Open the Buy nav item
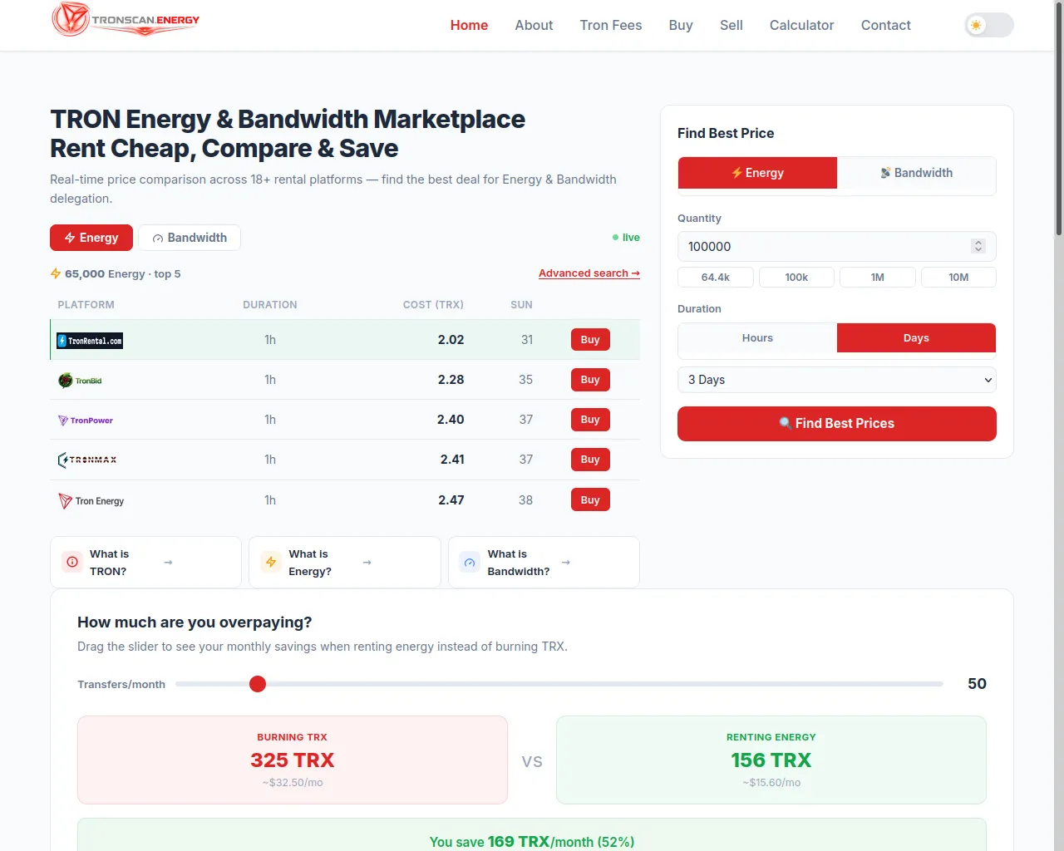 [x=681, y=25]
